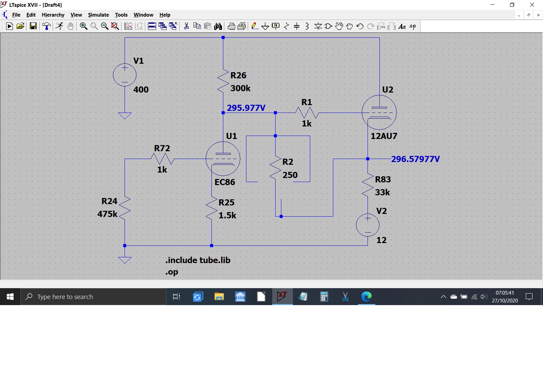543x379 pixels.
Task: Restore the inner Draft4 document window
Action: point(528,15)
